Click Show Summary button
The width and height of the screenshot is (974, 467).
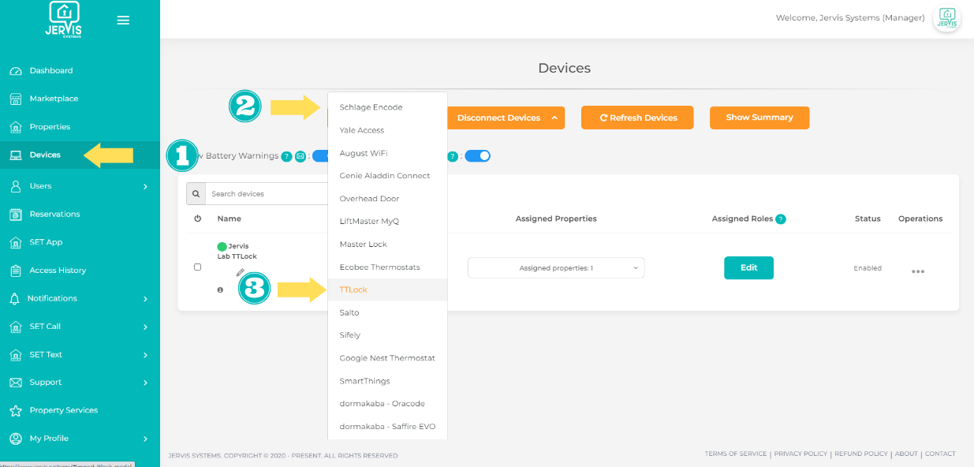(759, 118)
